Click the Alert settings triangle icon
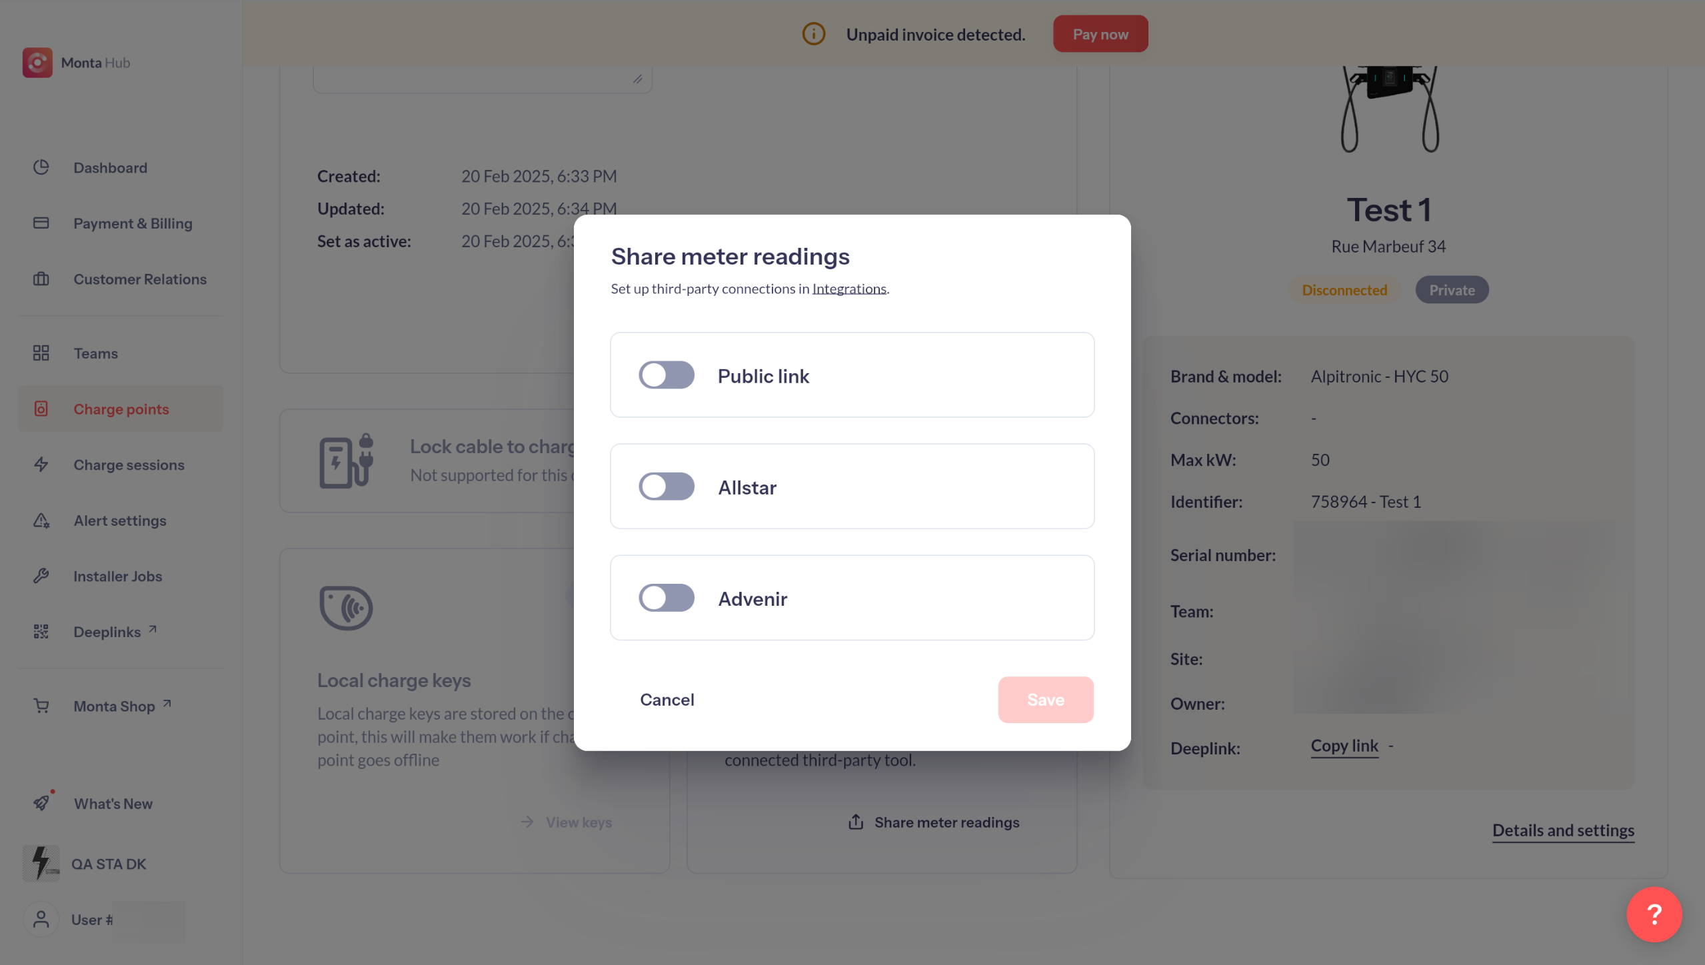1705x965 pixels. [41, 520]
